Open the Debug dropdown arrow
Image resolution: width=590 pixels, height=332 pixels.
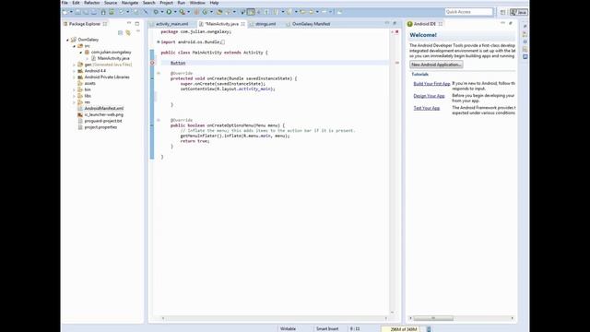click(x=162, y=12)
